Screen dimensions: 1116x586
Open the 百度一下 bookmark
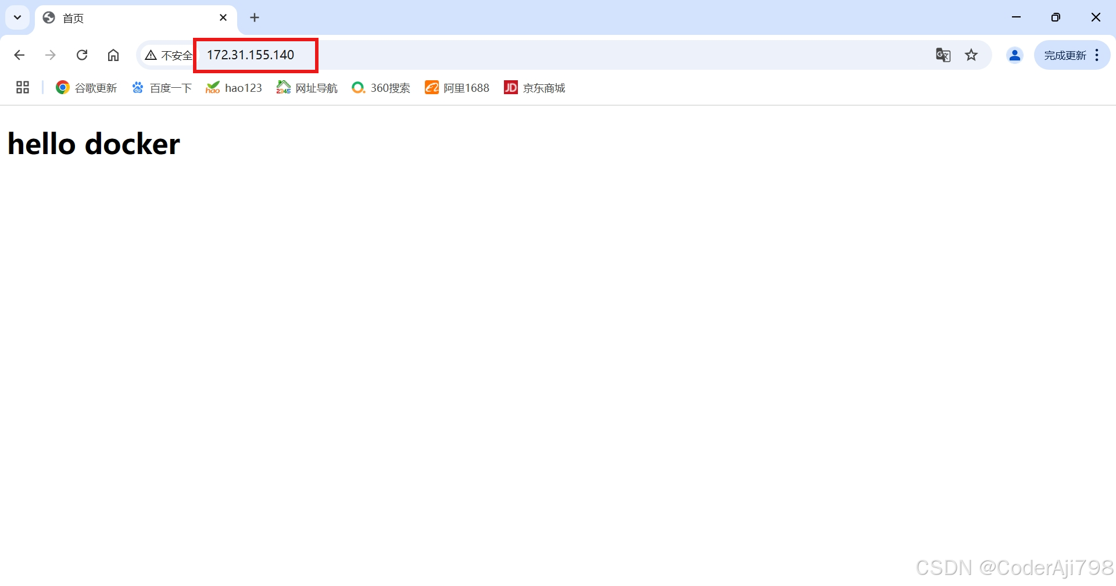tap(162, 88)
